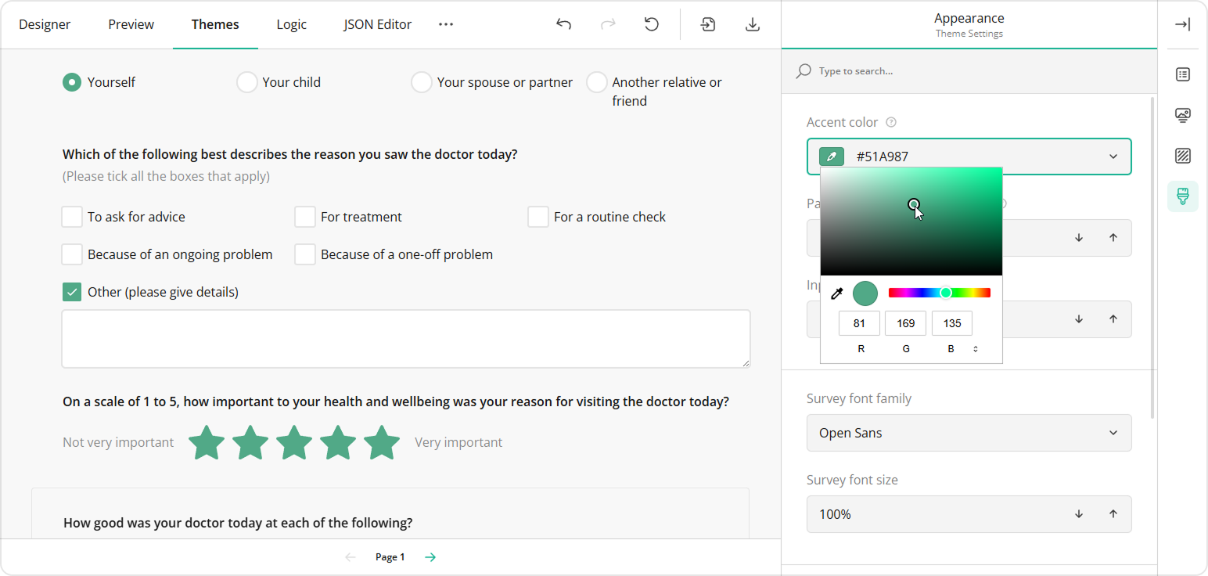Click the active paintbrush Appearance icon
This screenshot has height=576, width=1208.
tap(1182, 196)
